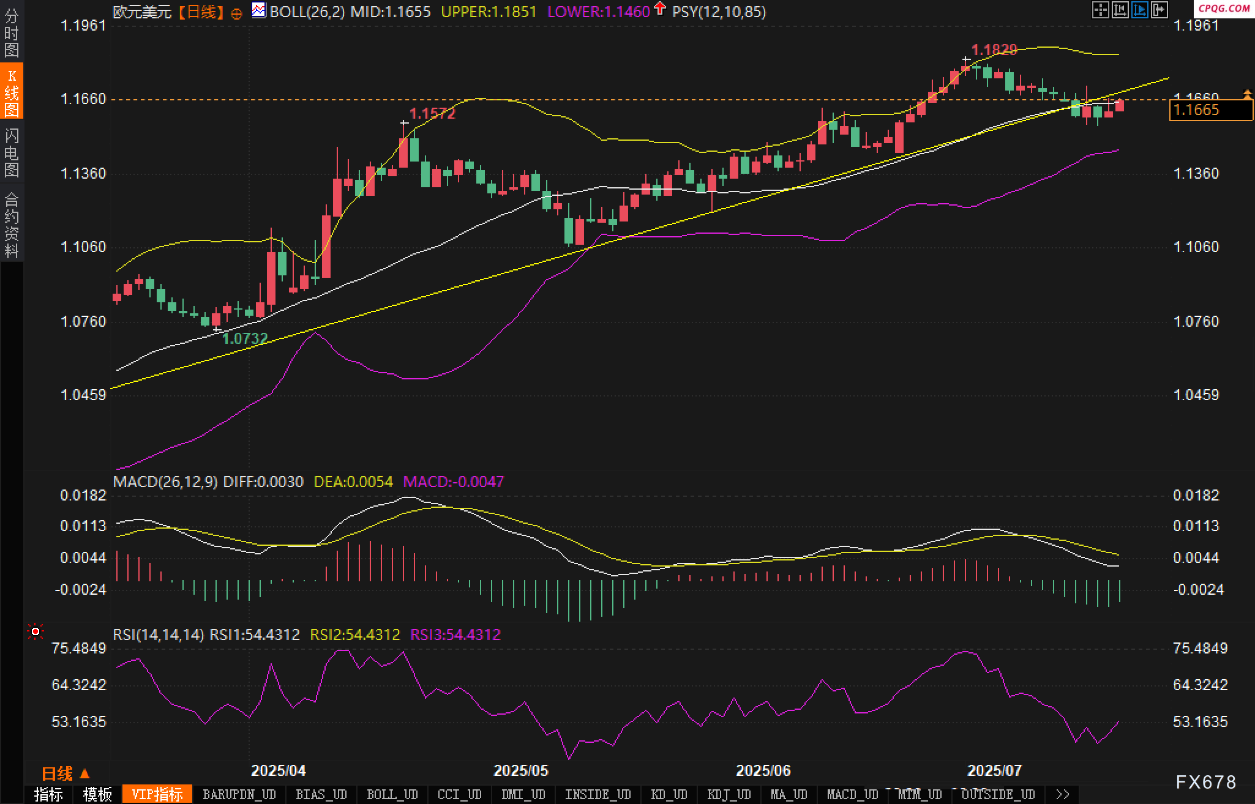Expand more indicators with >> arrow
The height and width of the screenshot is (804, 1255).
click(x=1063, y=794)
